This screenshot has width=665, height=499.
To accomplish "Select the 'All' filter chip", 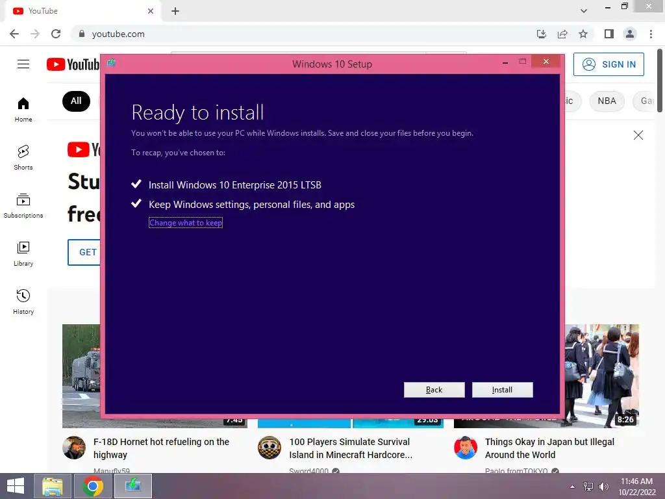I will click(77, 101).
